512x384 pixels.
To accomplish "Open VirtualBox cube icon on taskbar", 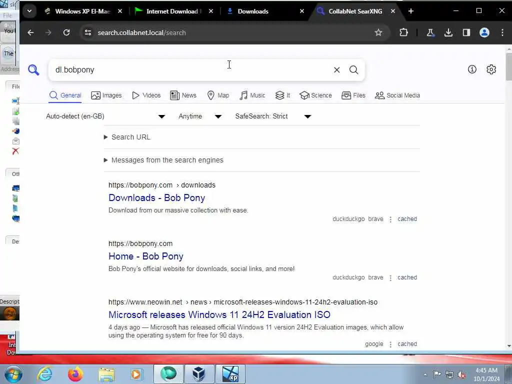I will pyautogui.click(x=199, y=374).
